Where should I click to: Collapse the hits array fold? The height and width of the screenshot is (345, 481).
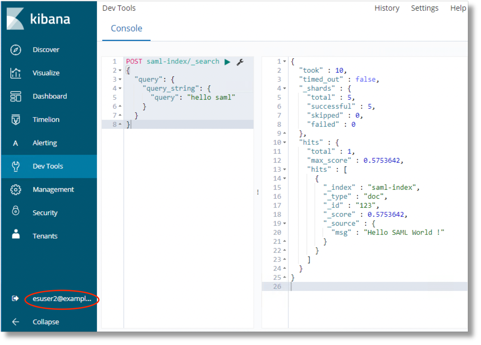click(x=284, y=169)
